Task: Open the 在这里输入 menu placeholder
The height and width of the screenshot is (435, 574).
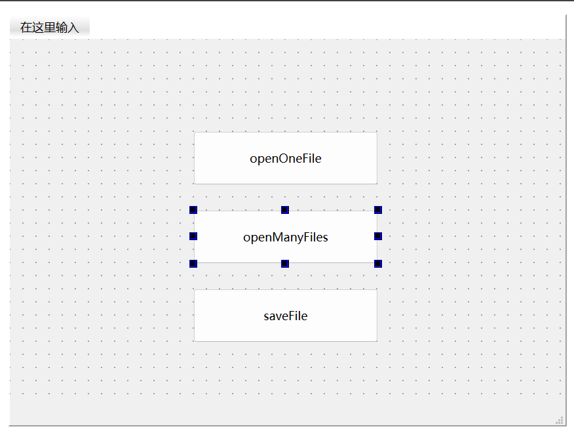Action: [50, 28]
